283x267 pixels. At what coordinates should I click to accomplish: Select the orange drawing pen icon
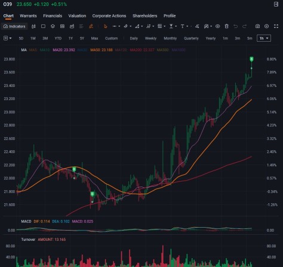[91, 26]
